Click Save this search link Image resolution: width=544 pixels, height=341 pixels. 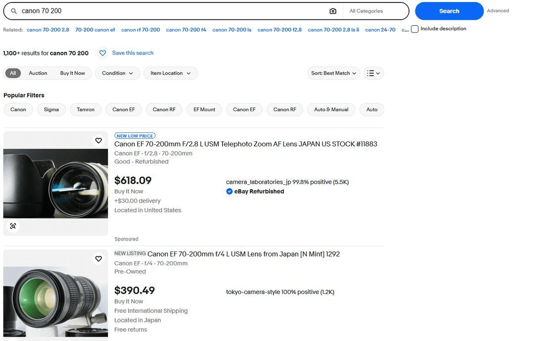click(x=133, y=53)
